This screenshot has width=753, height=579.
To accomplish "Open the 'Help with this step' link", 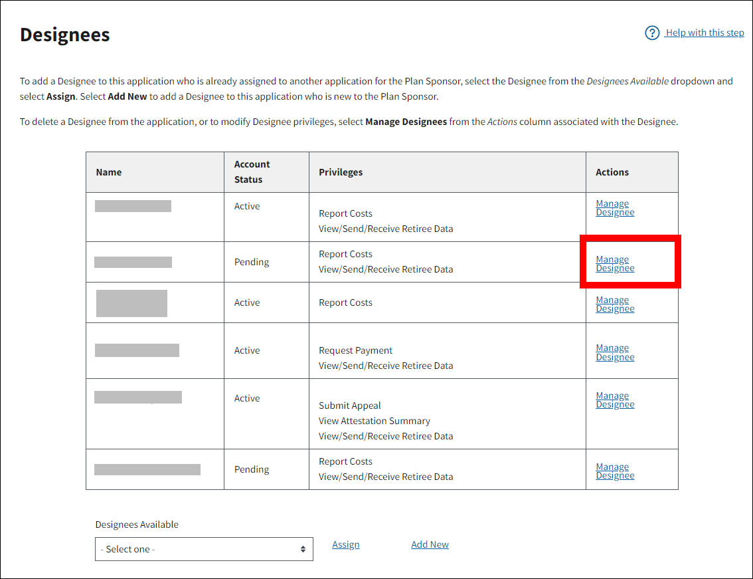I will click(705, 33).
